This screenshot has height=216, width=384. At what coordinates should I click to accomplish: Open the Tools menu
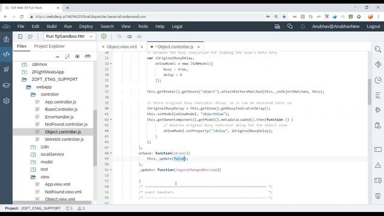(143, 26)
